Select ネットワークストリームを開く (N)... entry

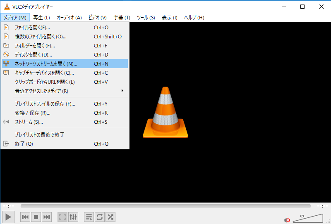pos(65,64)
